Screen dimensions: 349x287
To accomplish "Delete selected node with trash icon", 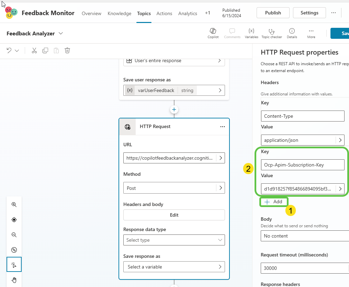I will [x=67, y=50].
